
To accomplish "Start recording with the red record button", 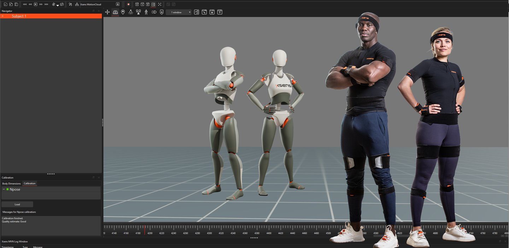I will pyautogui.click(x=128, y=4).
